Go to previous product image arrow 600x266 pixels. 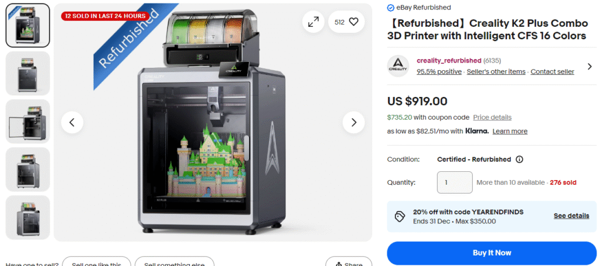coord(72,123)
